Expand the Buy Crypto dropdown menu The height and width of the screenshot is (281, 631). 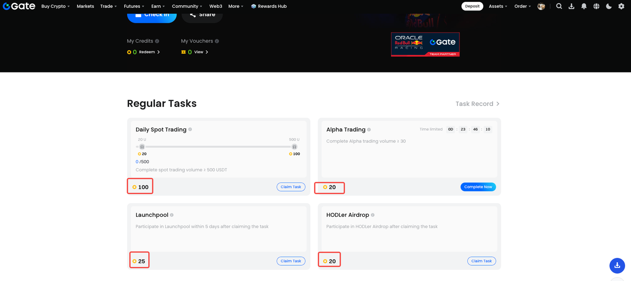click(x=55, y=6)
